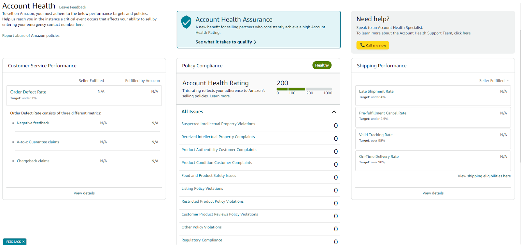The height and width of the screenshot is (245, 521).
Task: Open Learn more about Account Health Rating
Action: tap(220, 96)
